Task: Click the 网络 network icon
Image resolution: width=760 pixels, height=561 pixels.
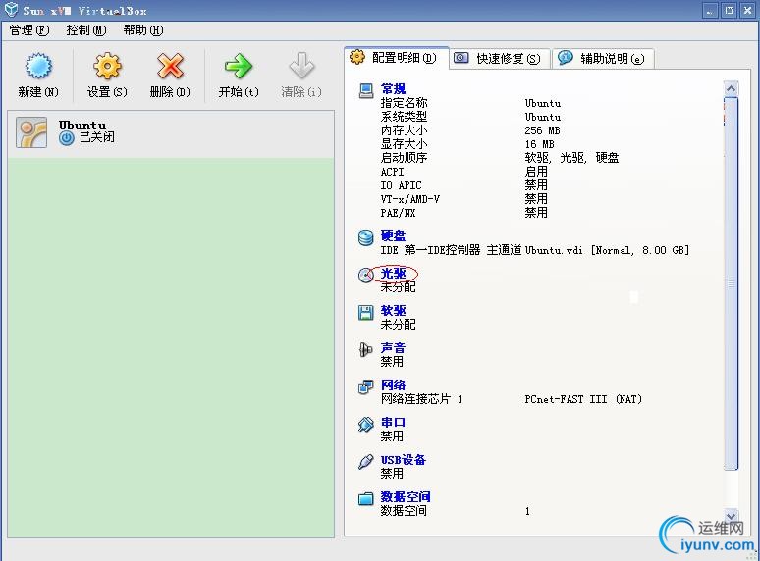Action: tap(366, 386)
